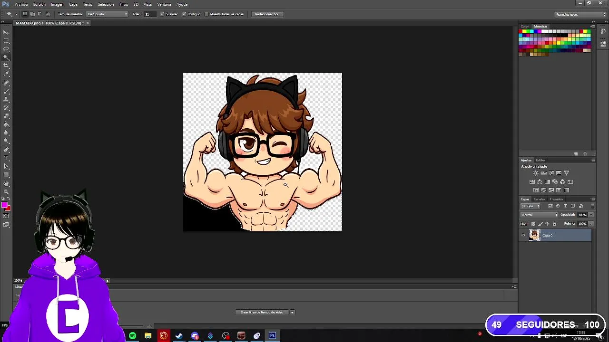Click the magenta foreground color swatch
The image size is (609, 342).
click(4, 205)
